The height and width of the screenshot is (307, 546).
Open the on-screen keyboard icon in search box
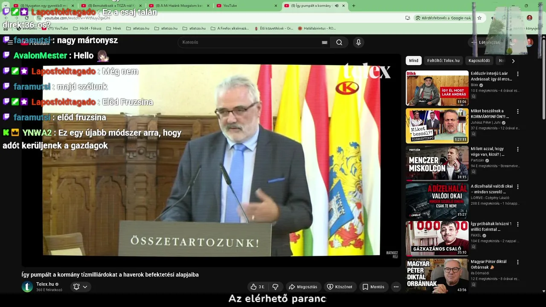325,42
